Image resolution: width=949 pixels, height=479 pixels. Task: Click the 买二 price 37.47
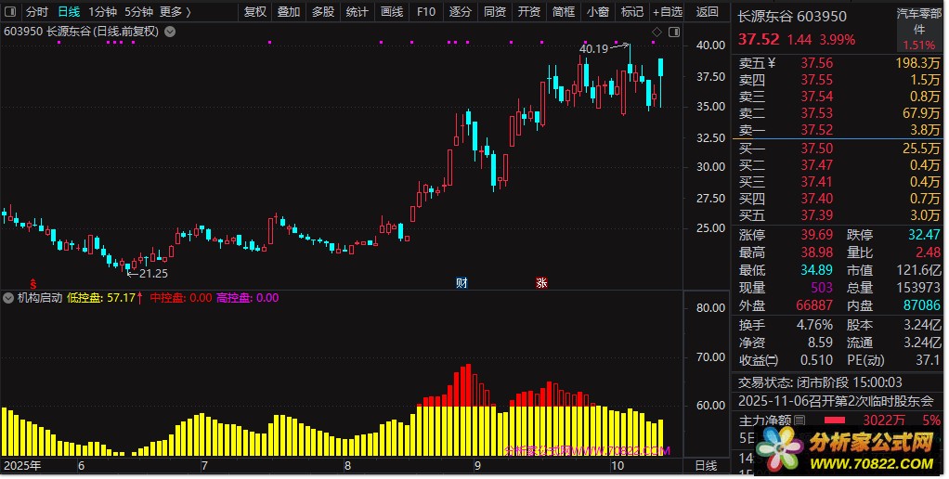click(816, 165)
